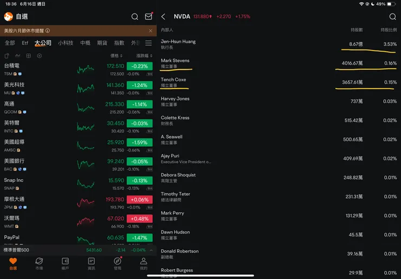
Task: Open Jen-Hsun Huang insider row
Action: point(279,44)
